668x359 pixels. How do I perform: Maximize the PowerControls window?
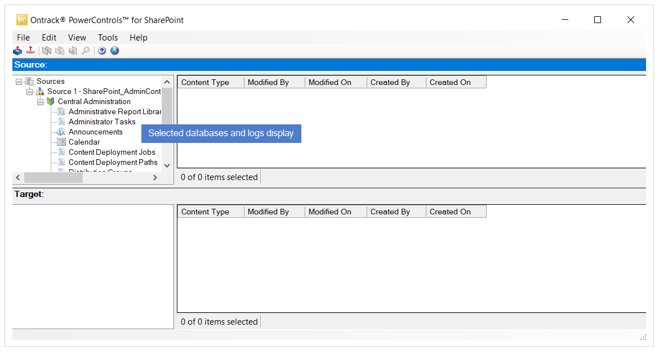pyautogui.click(x=598, y=20)
